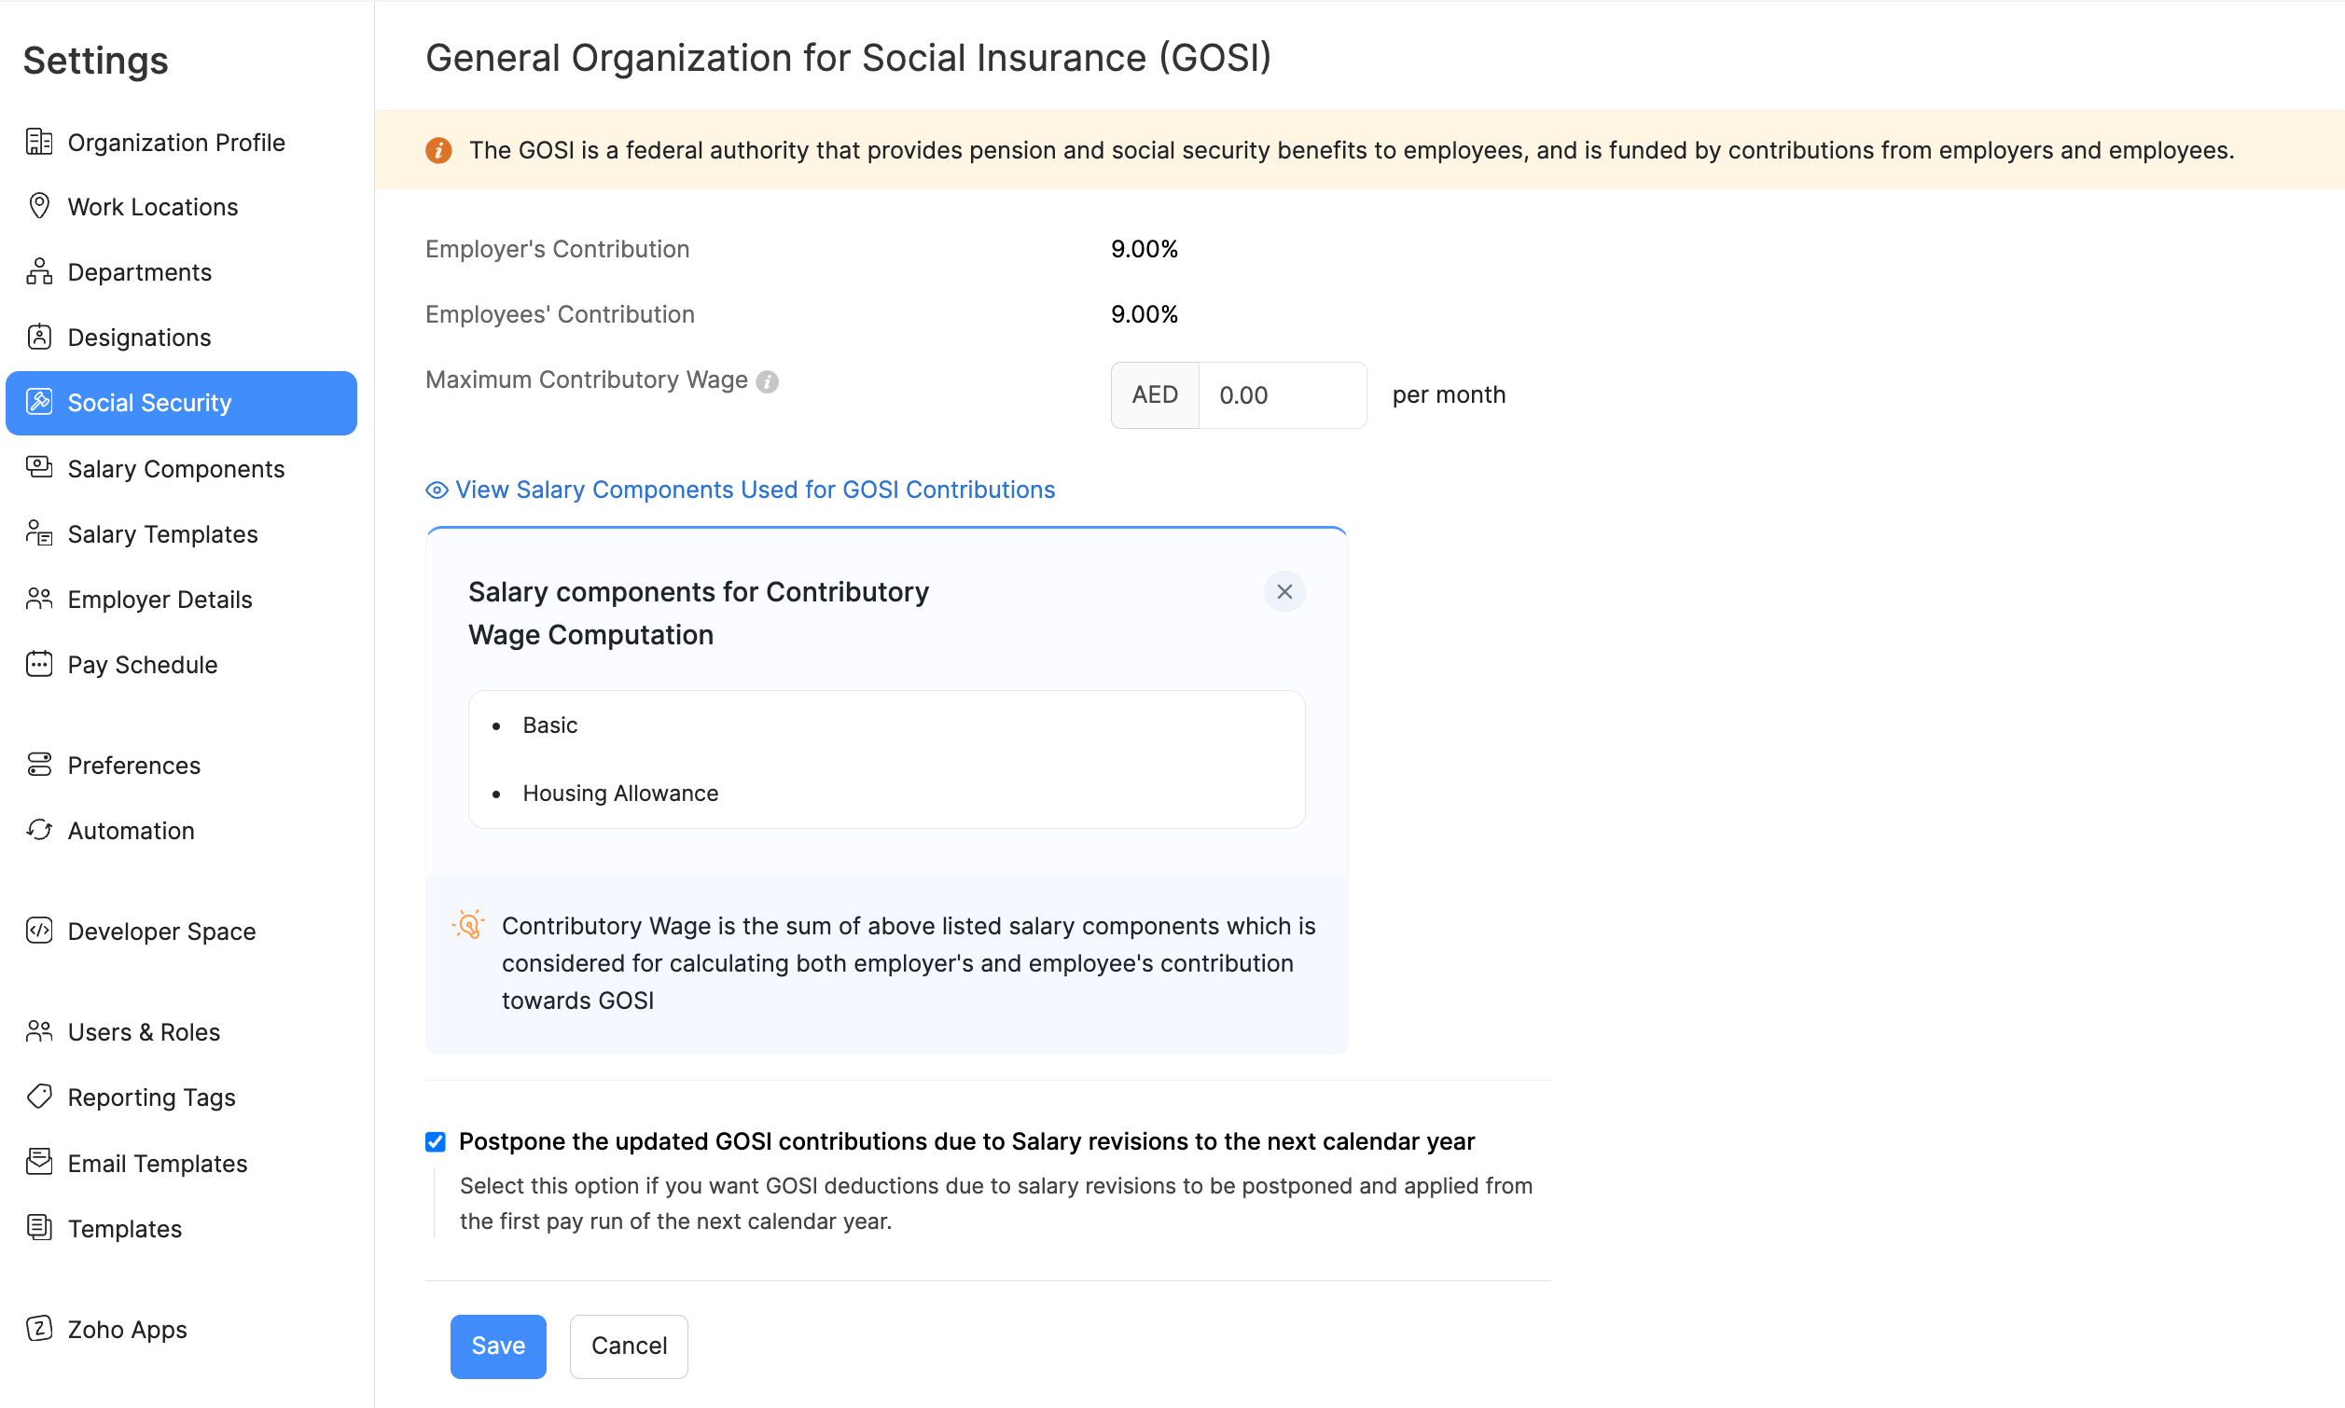Click View Salary Components Used for GOSI link

pyautogui.click(x=755, y=490)
